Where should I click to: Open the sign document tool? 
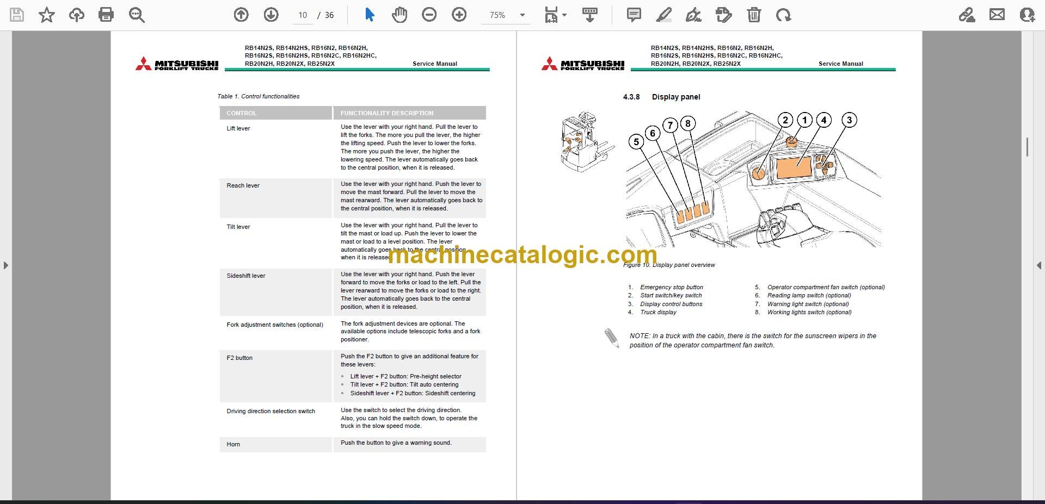693,15
